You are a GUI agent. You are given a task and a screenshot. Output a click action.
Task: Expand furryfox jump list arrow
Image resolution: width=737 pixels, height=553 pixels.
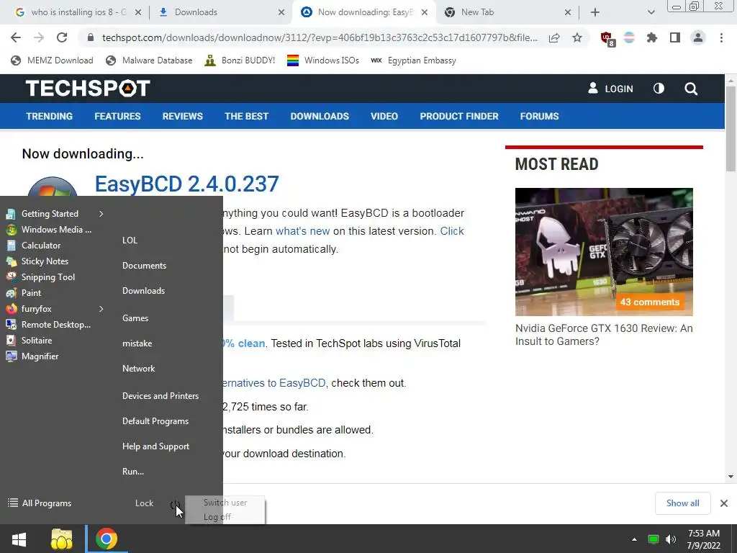coord(101,309)
